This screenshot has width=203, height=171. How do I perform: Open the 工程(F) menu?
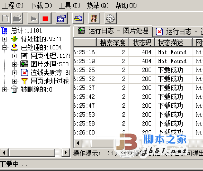pyautogui.click(x=13, y=5)
